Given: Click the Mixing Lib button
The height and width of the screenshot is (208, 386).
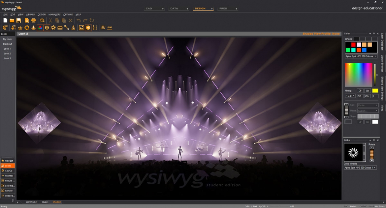Looking at the screenshot, I should (x=368, y=91).
